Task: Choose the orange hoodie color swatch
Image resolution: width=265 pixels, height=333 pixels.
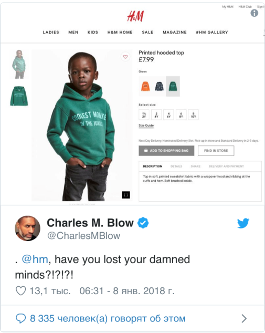Action: pos(145,86)
